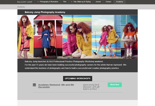Select the Academy tab in navigation

[119, 2]
